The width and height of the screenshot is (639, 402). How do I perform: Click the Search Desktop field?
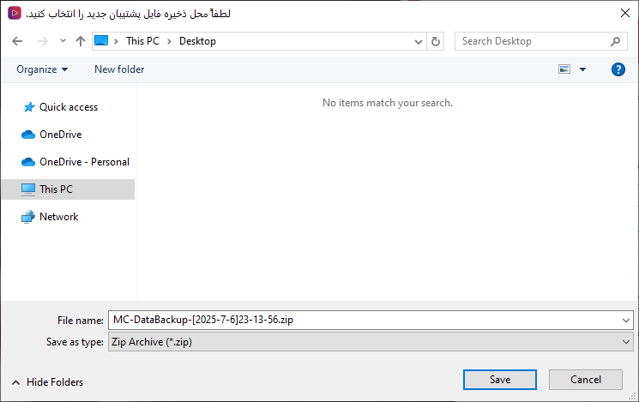pyautogui.click(x=534, y=41)
